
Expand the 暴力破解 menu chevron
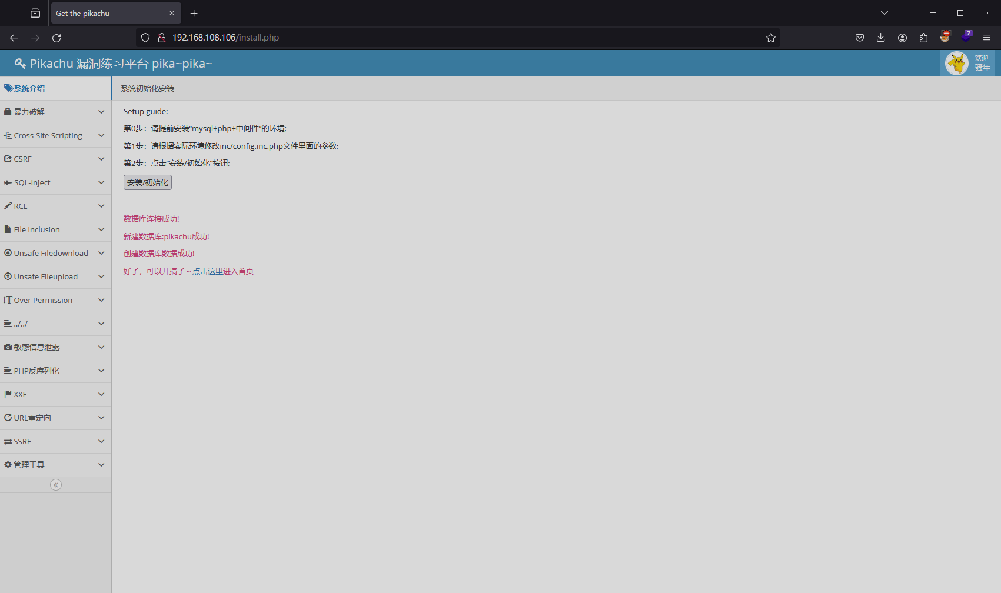101,112
